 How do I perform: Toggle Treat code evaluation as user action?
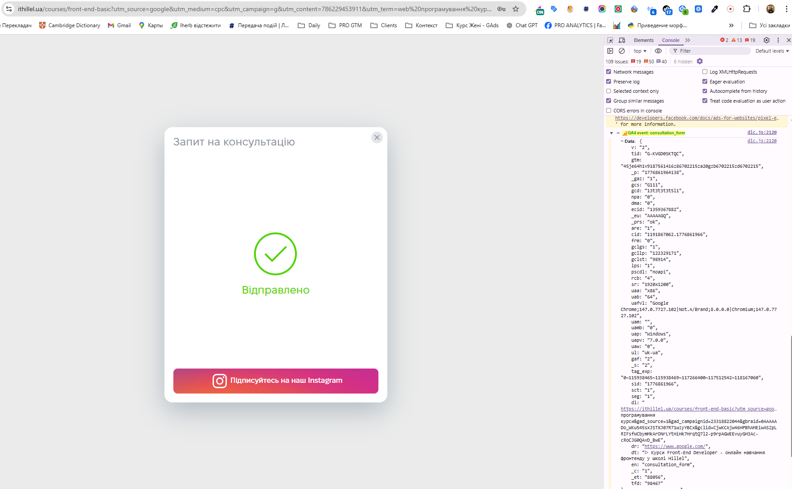click(x=705, y=101)
